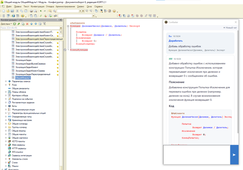Send the message with the blue arrow button
Viewport: 243px width, 170px height.
click(x=234, y=155)
